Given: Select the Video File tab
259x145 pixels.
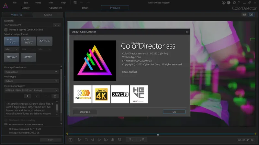Looking at the screenshot, I should [17, 15].
